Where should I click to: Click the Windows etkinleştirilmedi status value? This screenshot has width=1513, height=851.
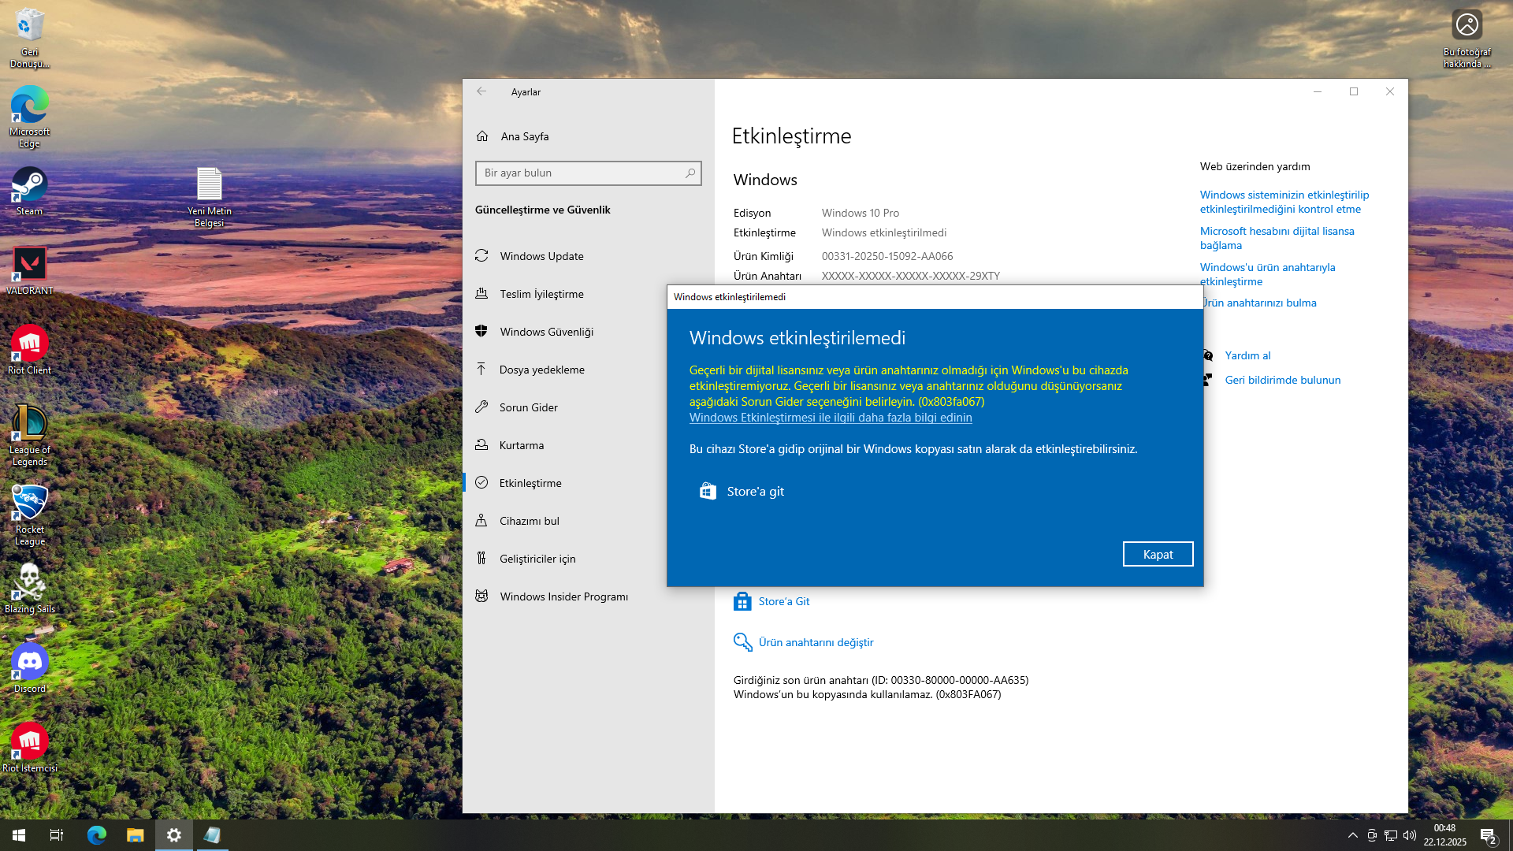884,232
